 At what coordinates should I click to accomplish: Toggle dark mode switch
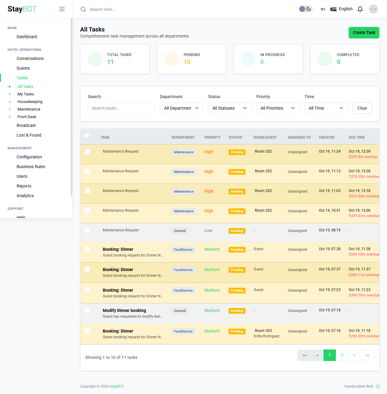(305, 9)
